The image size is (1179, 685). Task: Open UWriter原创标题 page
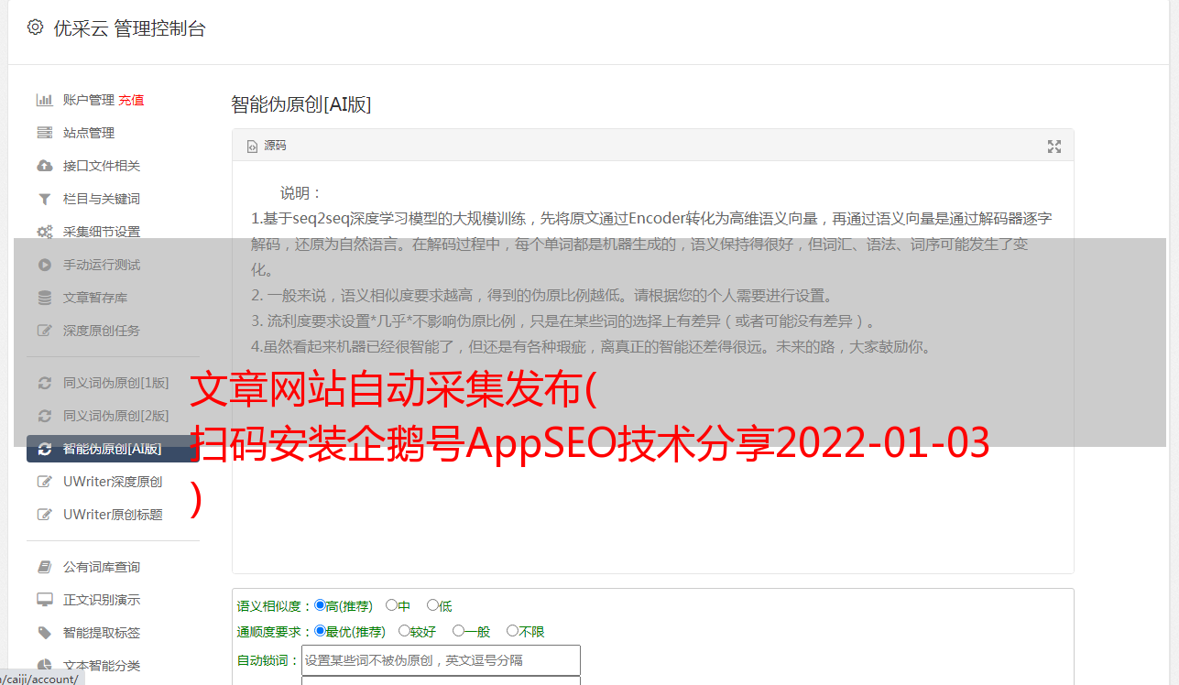[x=113, y=515]
